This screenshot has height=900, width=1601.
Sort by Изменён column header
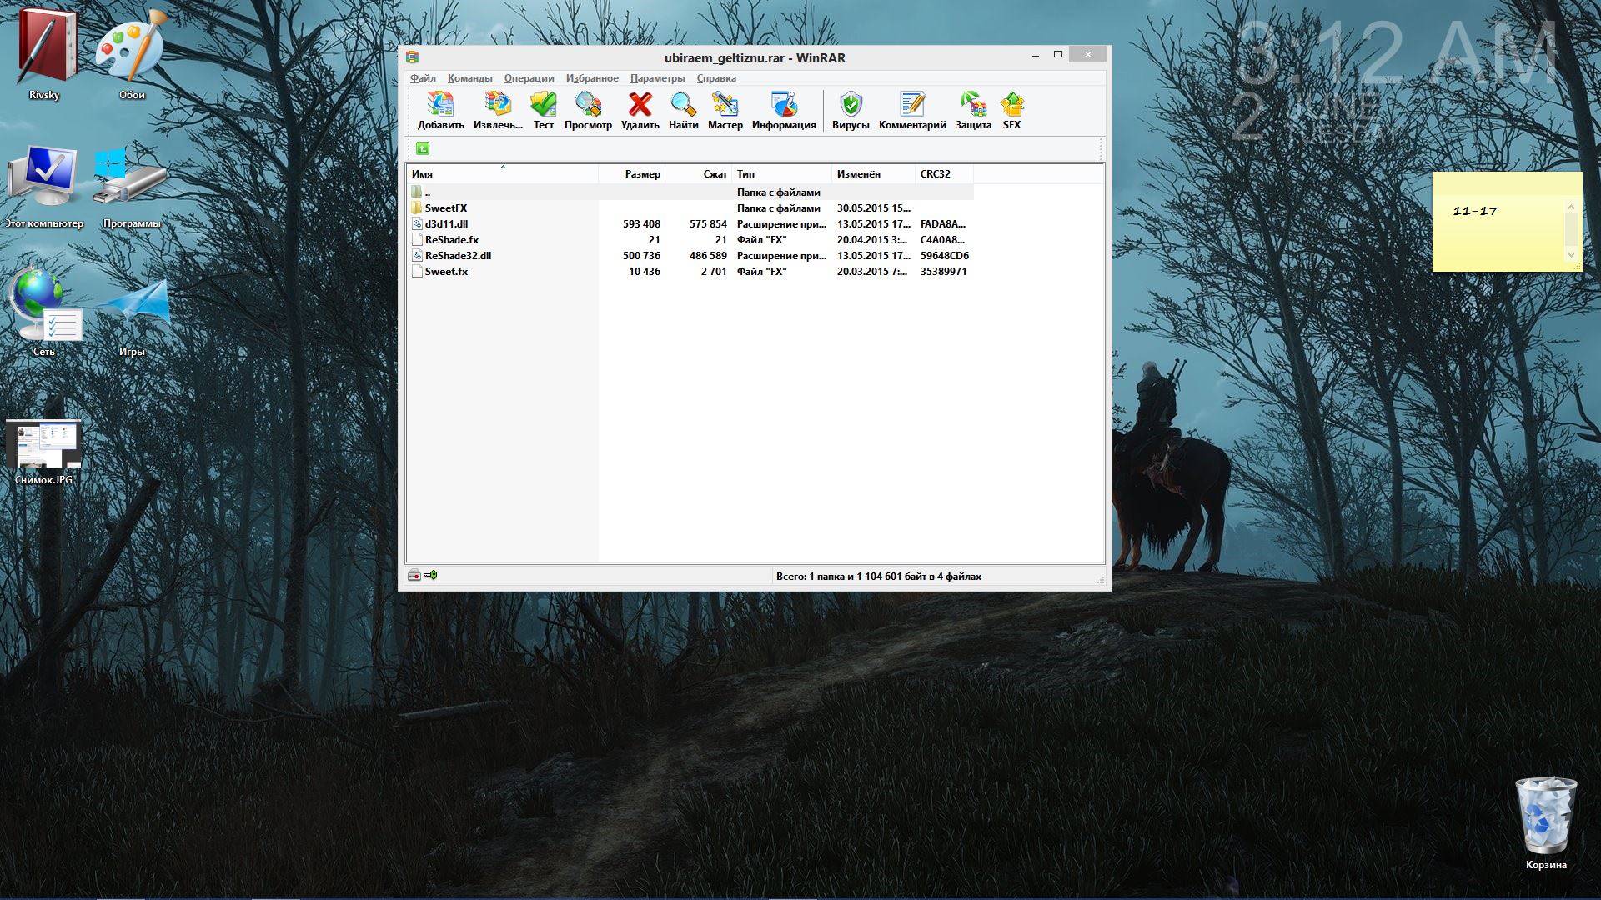859,174
